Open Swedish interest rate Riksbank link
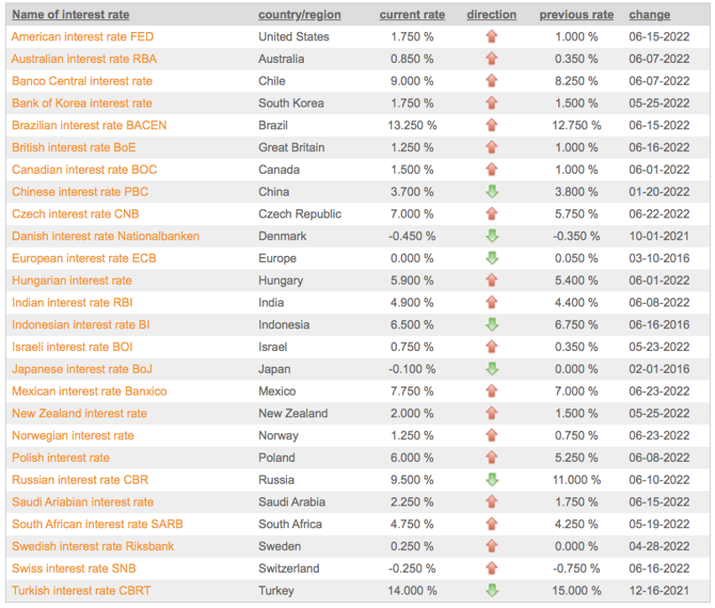Viewport: 715px width, 608px height. [93, 547]
